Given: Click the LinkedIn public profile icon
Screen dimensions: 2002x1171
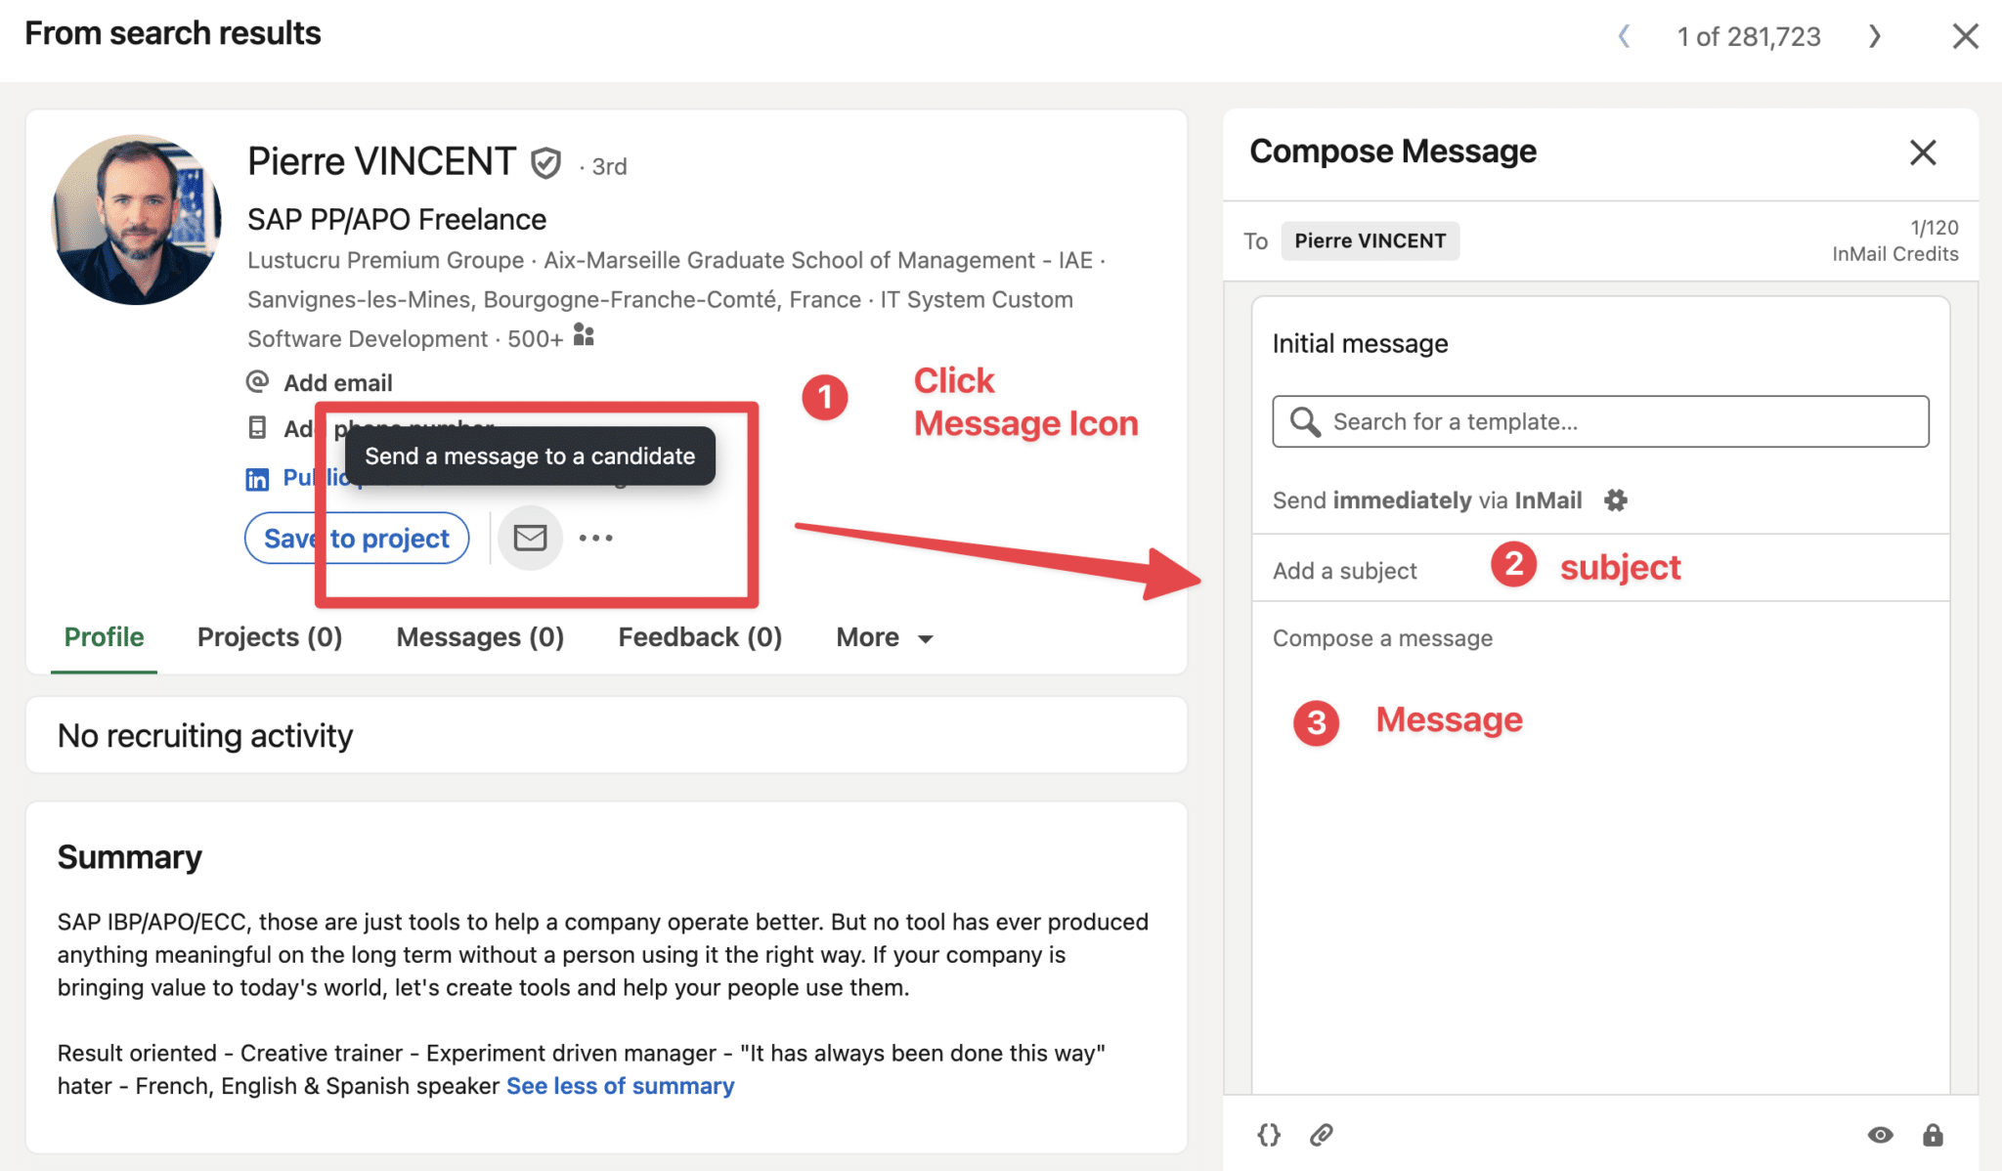Looking at the screenshot, I should 257,478.
